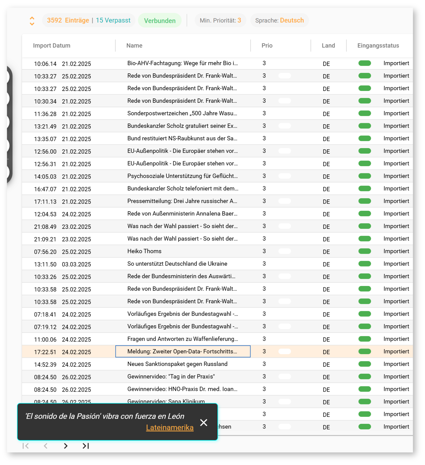Sort by the Land column header
The height and width of the screenshot is (465, 425).
328,46
